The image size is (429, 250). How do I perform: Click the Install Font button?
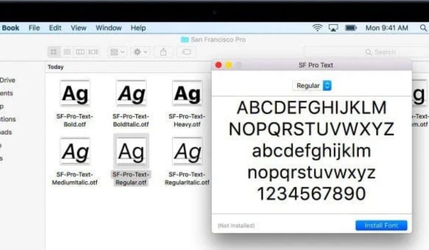pos(381,225)
